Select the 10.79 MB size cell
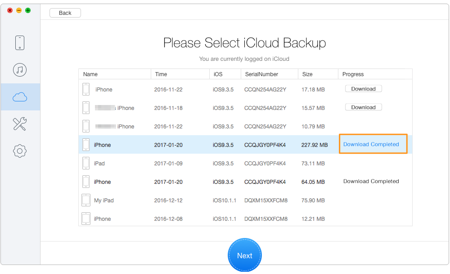This screenshot has height=274, width=450. pos(313,127)
